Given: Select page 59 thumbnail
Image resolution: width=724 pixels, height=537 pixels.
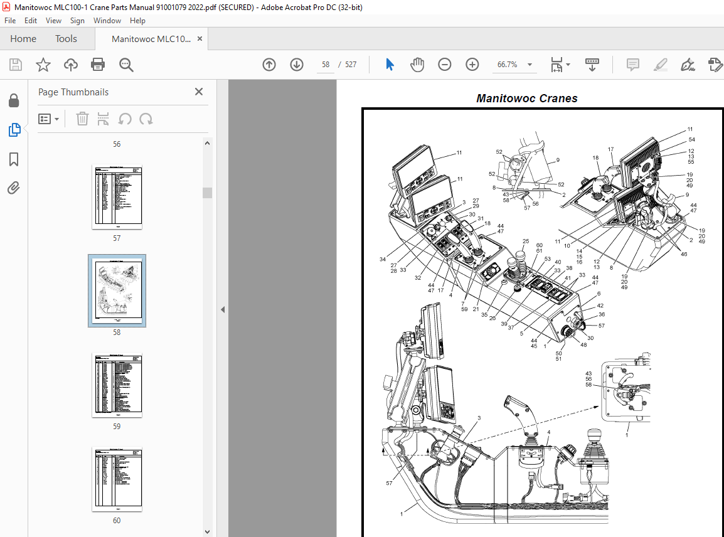Looking at the screenshot, I should point(117,385).
